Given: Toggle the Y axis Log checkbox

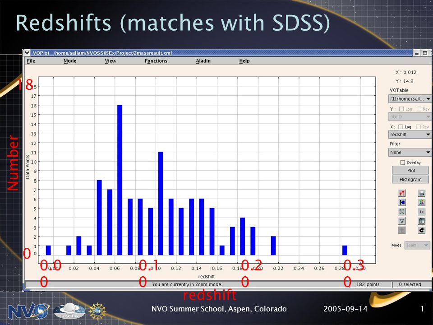Looking at the screenshot, I should (401, 109).
